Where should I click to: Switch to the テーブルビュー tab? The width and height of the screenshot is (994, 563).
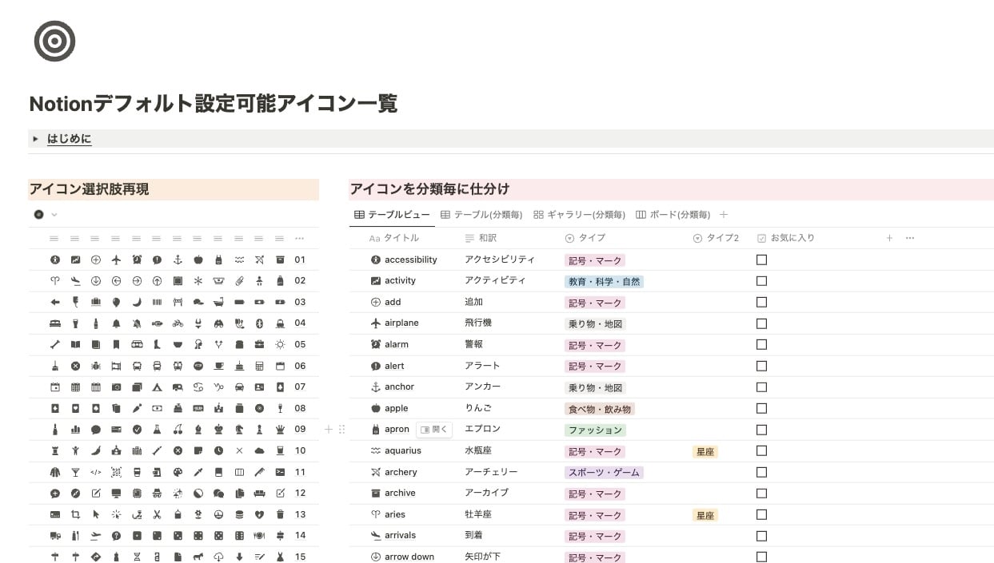pos(392,215)
